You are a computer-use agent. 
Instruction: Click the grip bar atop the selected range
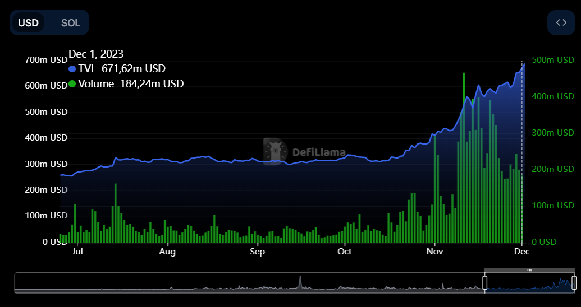pos(529,271)
